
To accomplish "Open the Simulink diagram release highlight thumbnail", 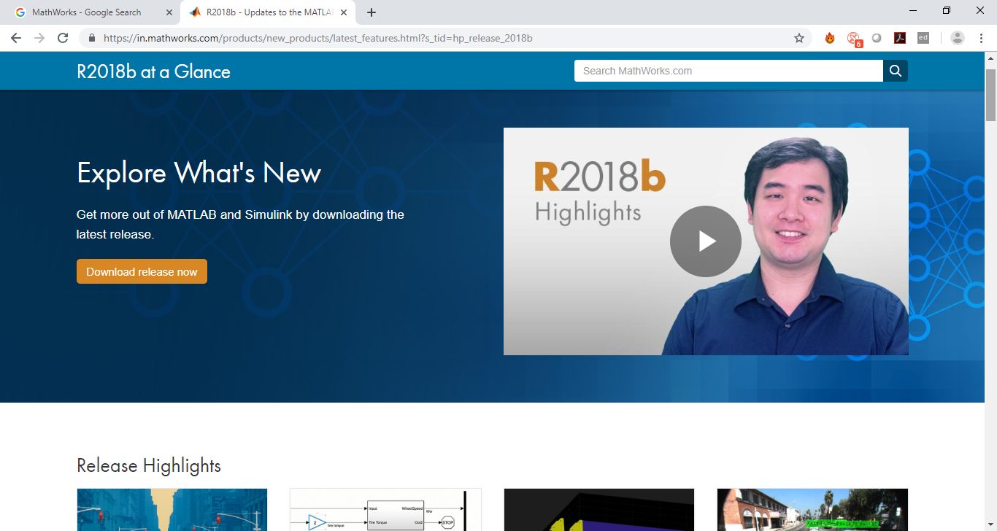I will pos(385,510).
